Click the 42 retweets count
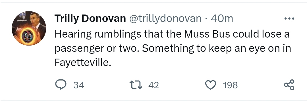307x103 pixels. [153, 85]
